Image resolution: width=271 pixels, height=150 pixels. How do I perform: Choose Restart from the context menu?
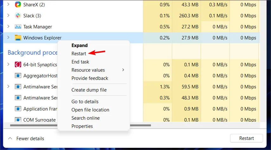click(x=79, y=54)
